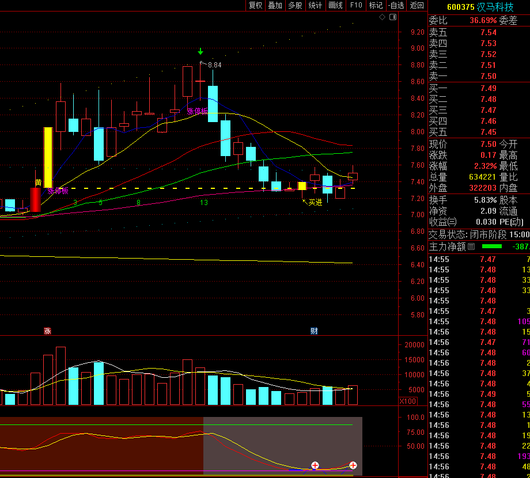Click the 总量 634221 value

pos(483,177)
